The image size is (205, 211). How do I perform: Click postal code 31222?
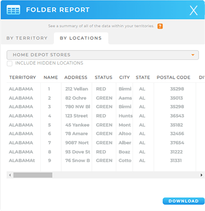coord(176,152)
